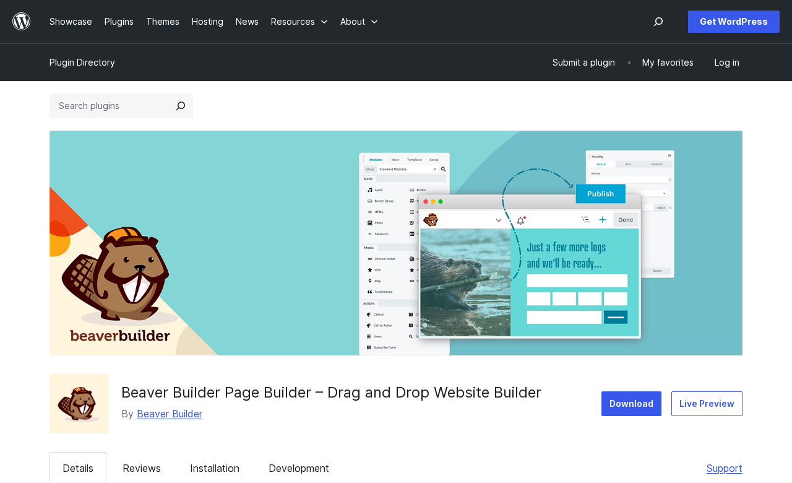Image resolution: width=792 pixels, height=483 pixels.
Task: Switch to the Reviews tab
Action: (x=142, y=468)
